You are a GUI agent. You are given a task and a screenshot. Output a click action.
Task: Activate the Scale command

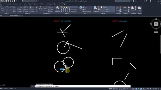pos(26,11)
